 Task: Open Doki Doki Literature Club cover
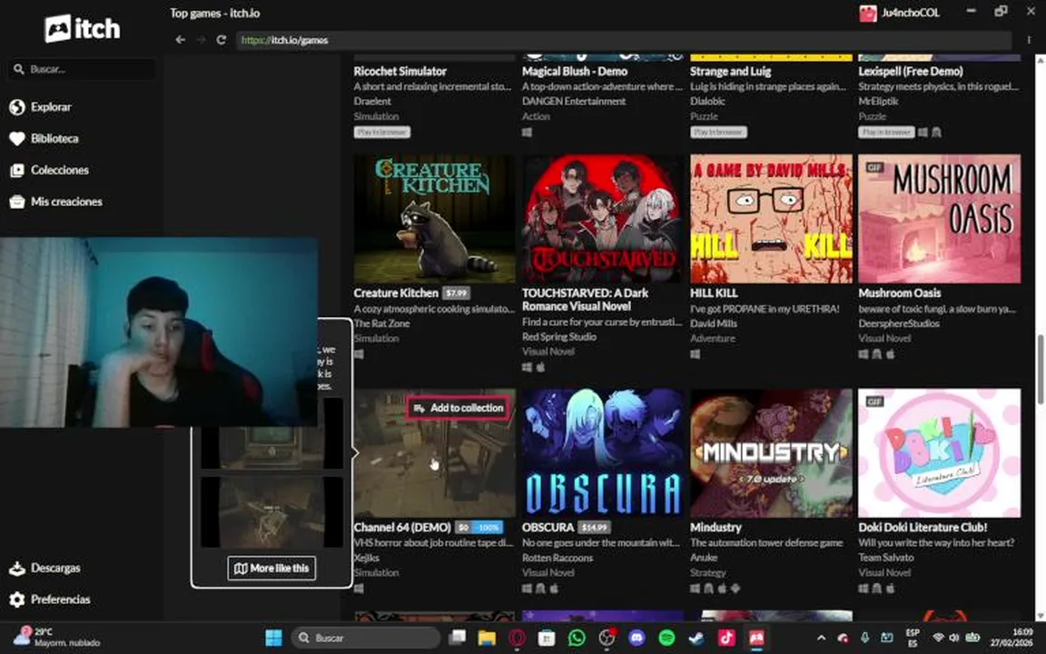coord(939,453)
